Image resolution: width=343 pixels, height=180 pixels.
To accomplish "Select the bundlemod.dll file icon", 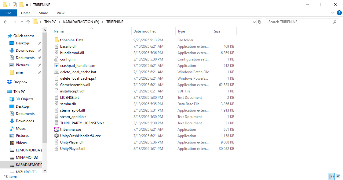I will (57, 53).
